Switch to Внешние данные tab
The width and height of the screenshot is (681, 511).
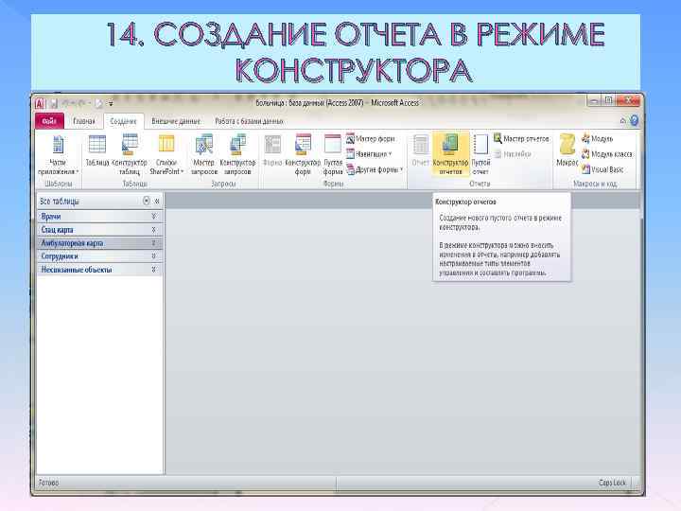click(x=176, y=121)
